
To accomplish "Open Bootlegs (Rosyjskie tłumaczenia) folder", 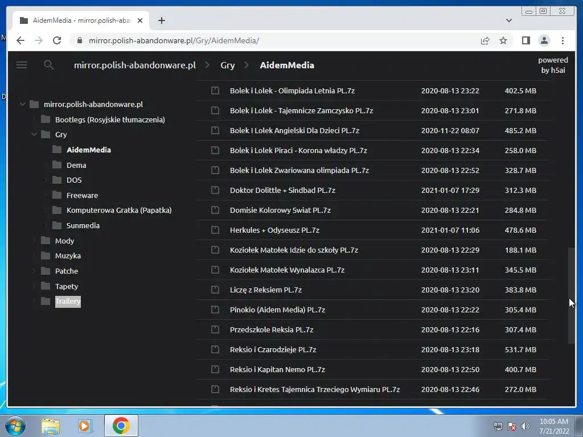I will pyautogui.click(x=110, y=119).
